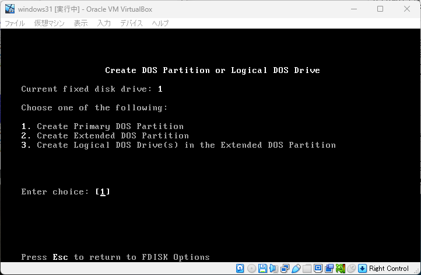Click 'Choose one of the following:' text
Image resolution: width=421 pixels, height=275 pixels.
pyautogui.click(x=94, y=108)
